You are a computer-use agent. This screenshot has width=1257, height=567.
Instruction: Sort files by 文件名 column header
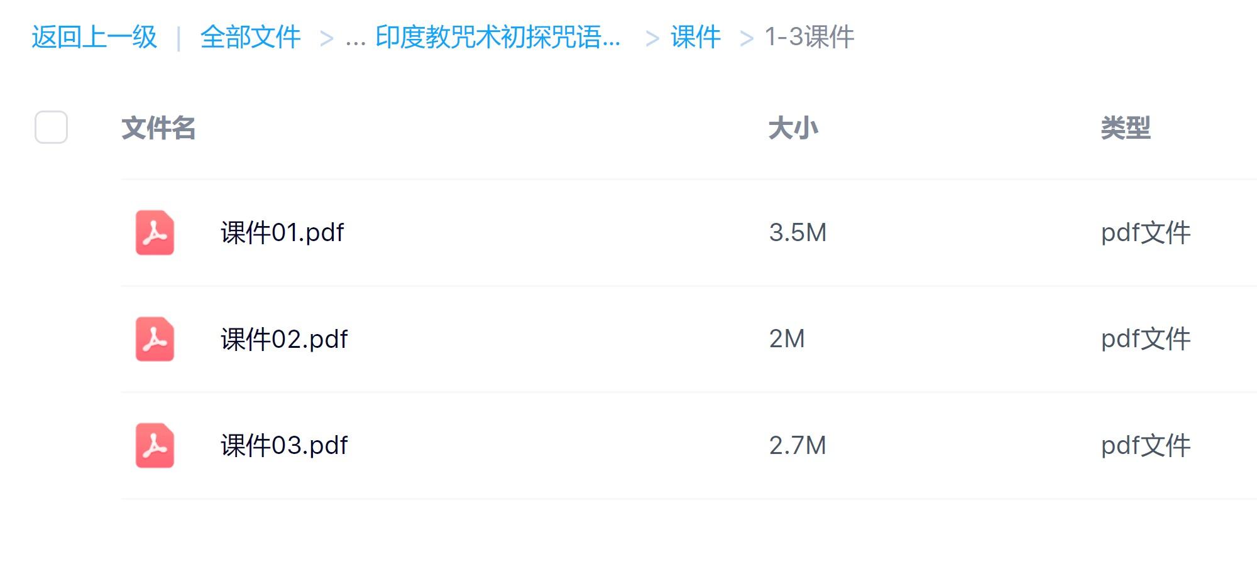pyautogui.click(x=158, y=128)
